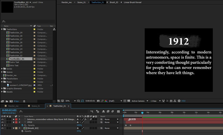This screenshot has height=135, width=223.
Task: Click the Project panel search magnifier
Action: [4, 21]
